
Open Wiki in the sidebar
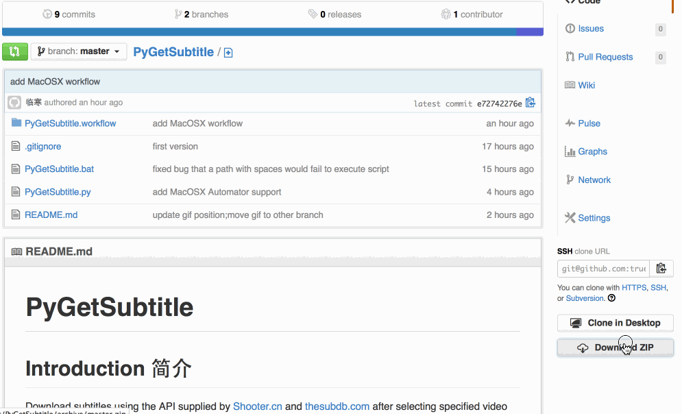pyautogui.click(x=586, y=85)
